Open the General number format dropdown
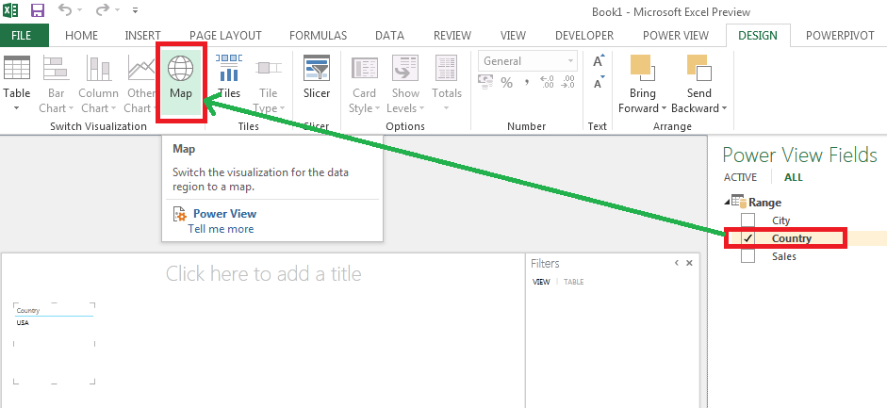Screen dimensions: 887x408 point(570,61)
